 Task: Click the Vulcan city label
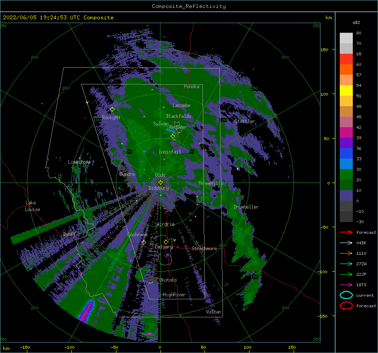point(214,312)
